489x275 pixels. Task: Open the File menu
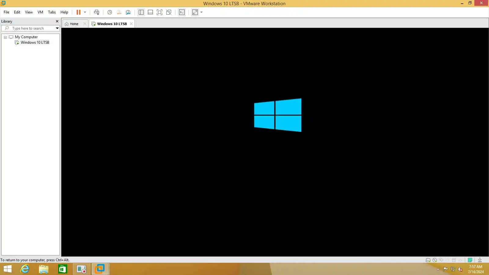click(6, 12)
